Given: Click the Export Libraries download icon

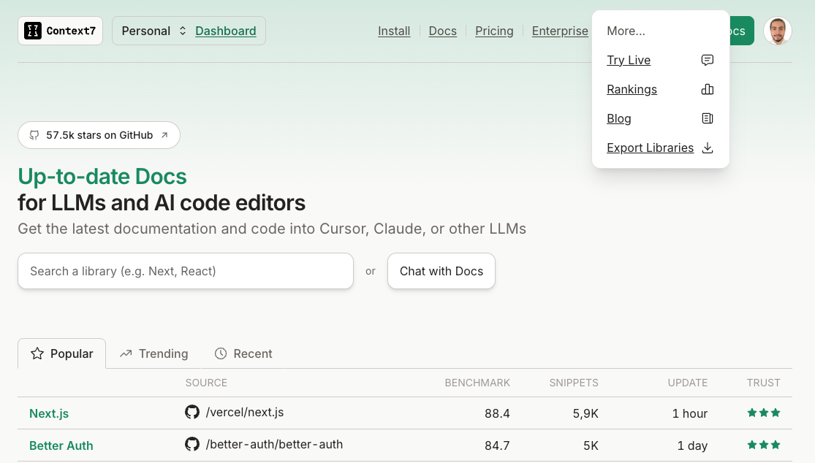Looking at the screenshot, I should coord(708,148).
